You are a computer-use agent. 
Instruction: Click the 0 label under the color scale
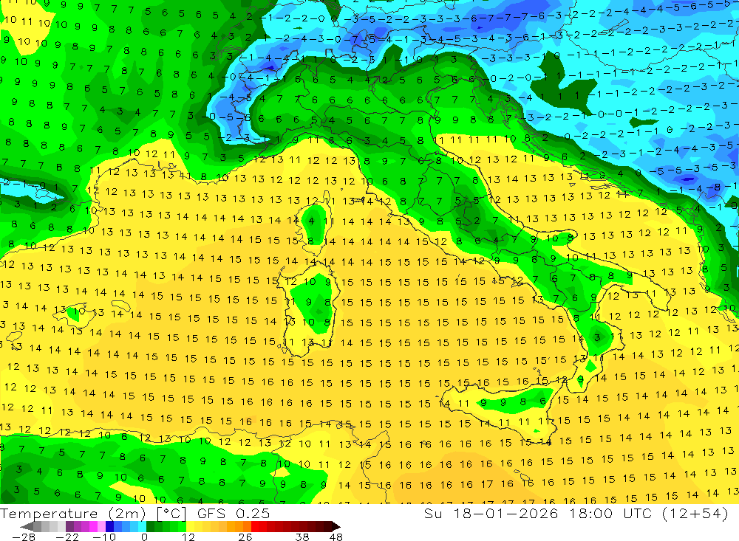pyautogui.click(x=145, y=537)
